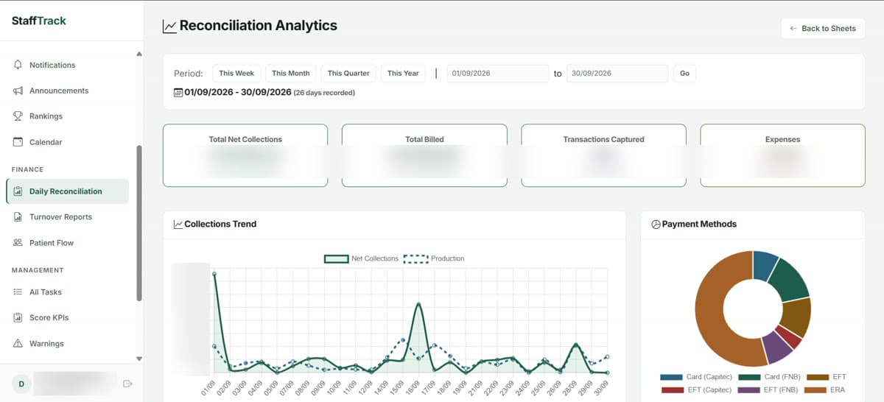Navigate to Patient Flow
Image resolution: width=884 pixels, height=402 pixels.
pyautogui.click(x=67, y=243)
